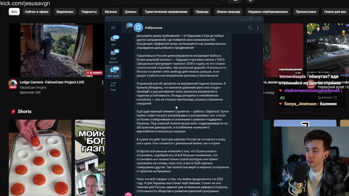Open Telegram hamburger menu
The height and width of the screenshot is (196, 349).
click(x=113, y=27)
